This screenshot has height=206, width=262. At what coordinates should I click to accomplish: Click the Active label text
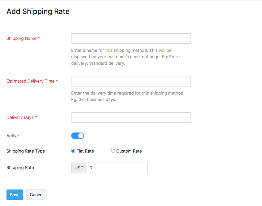(x=12, y=135)
